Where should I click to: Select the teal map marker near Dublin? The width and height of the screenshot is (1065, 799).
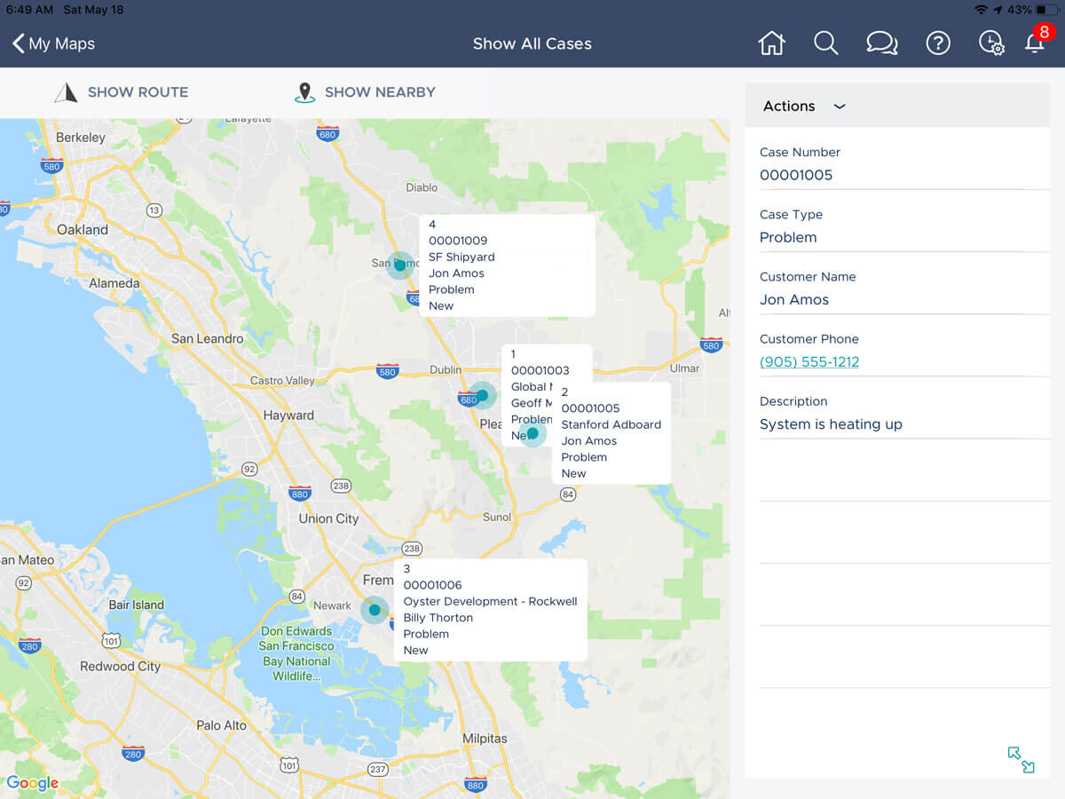[x=480, y=397]
